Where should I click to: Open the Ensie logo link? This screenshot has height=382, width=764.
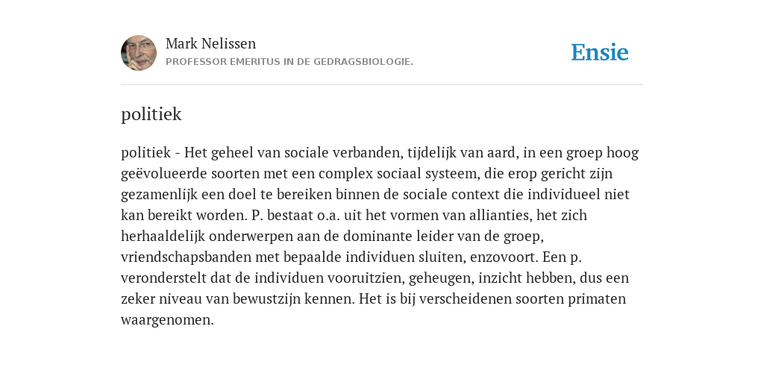(600, 52)
